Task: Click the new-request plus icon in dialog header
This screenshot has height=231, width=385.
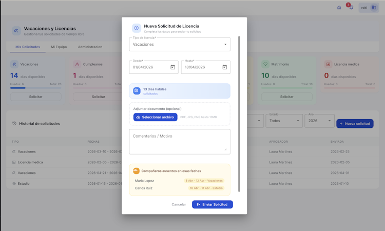Action: pyautogui.click(x=137, y=28)
